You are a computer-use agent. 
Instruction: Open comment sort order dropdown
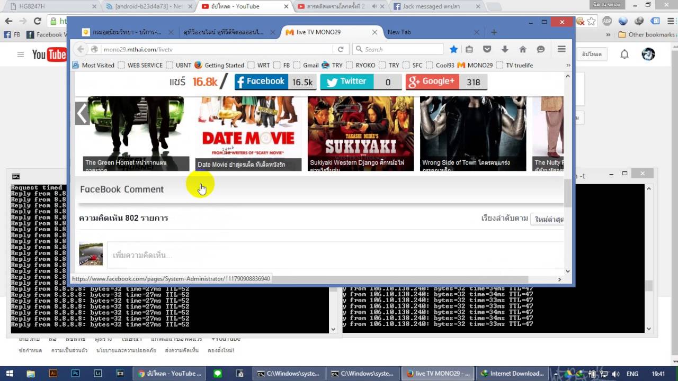click(x=547, y=219)
